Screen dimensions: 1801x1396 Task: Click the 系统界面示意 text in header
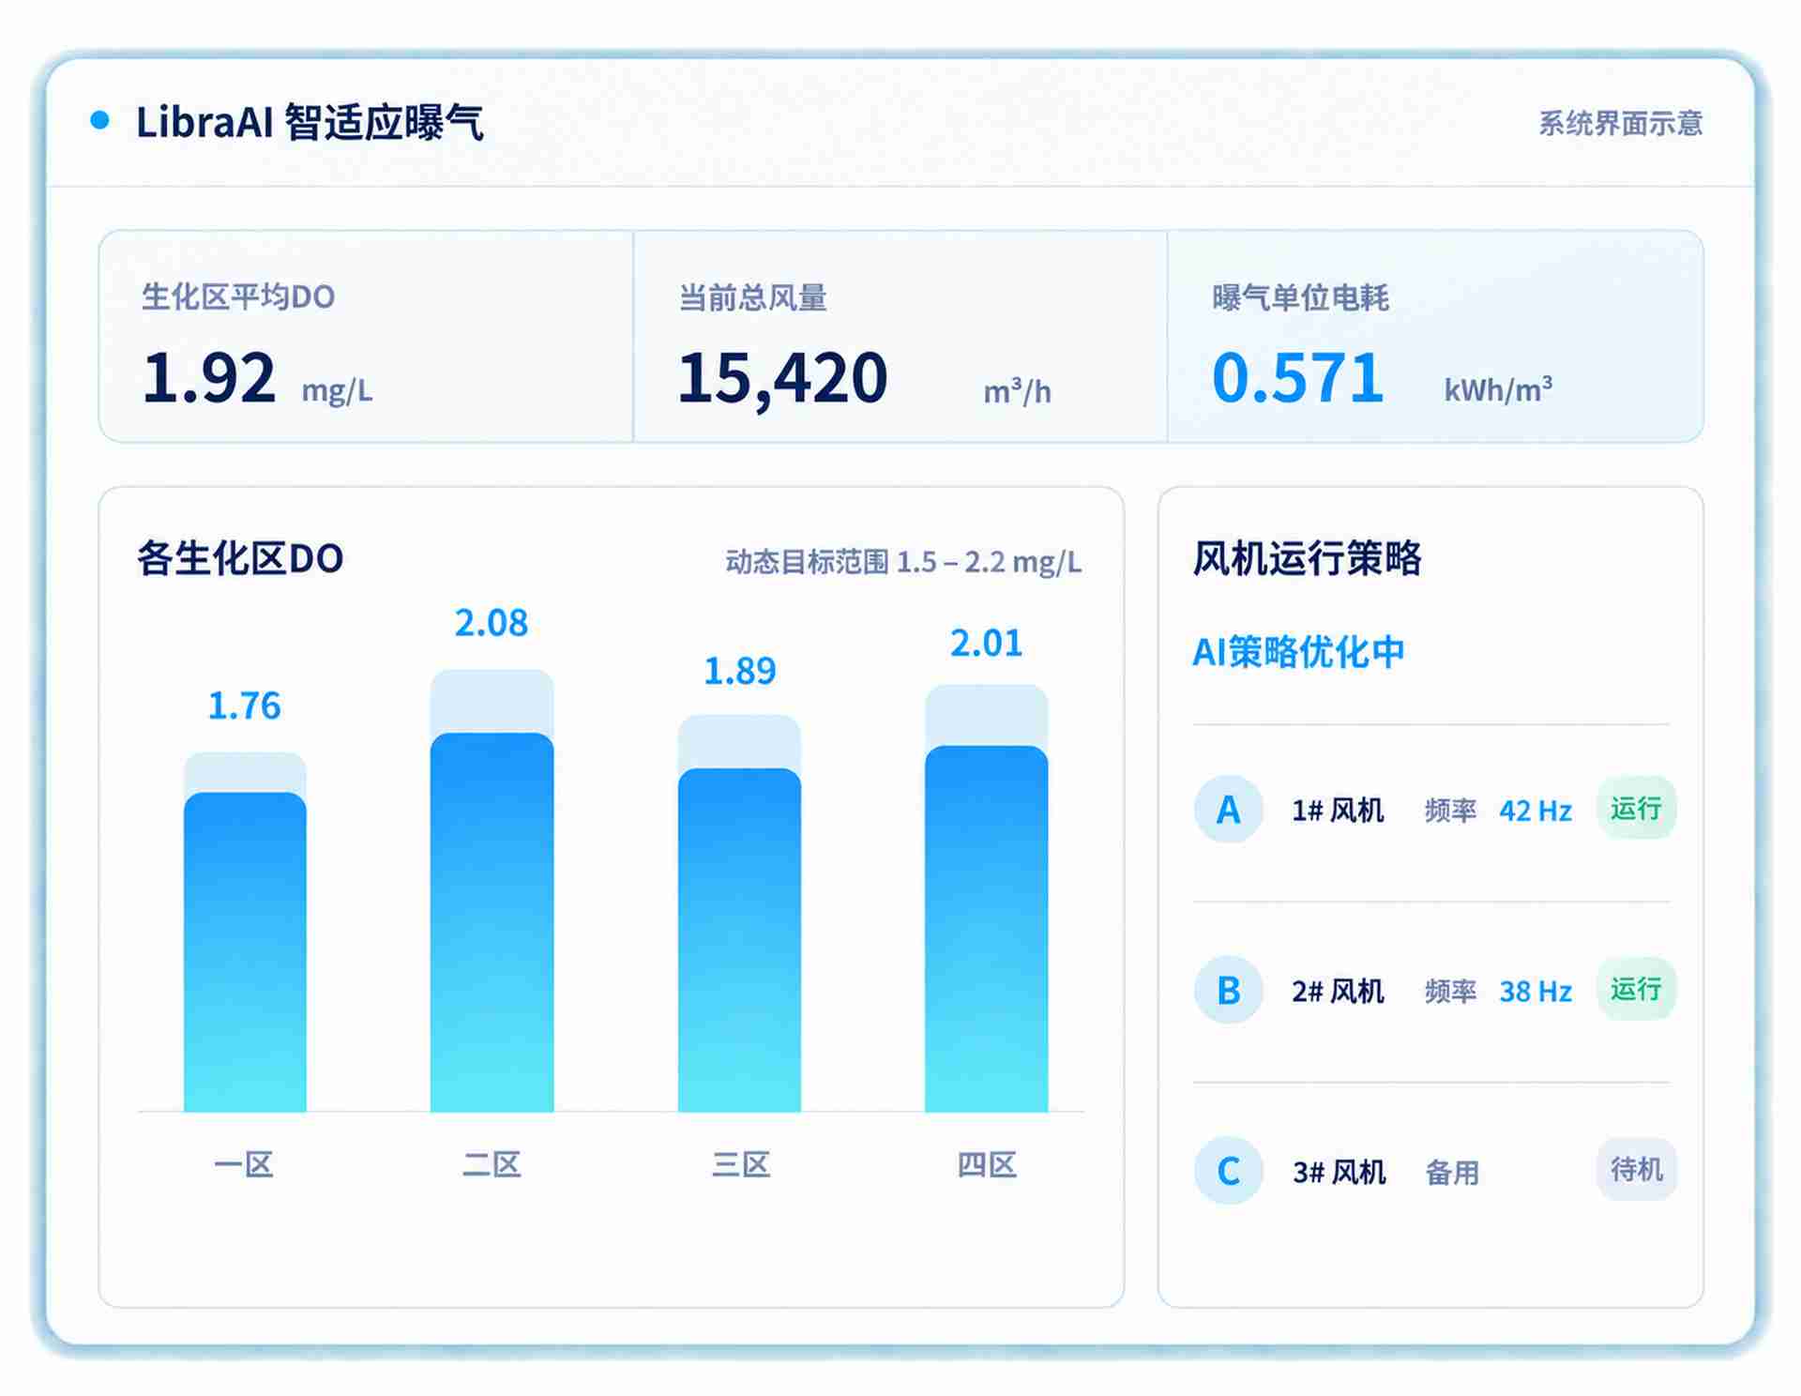pyautogui.click(x=1620, y=123)
